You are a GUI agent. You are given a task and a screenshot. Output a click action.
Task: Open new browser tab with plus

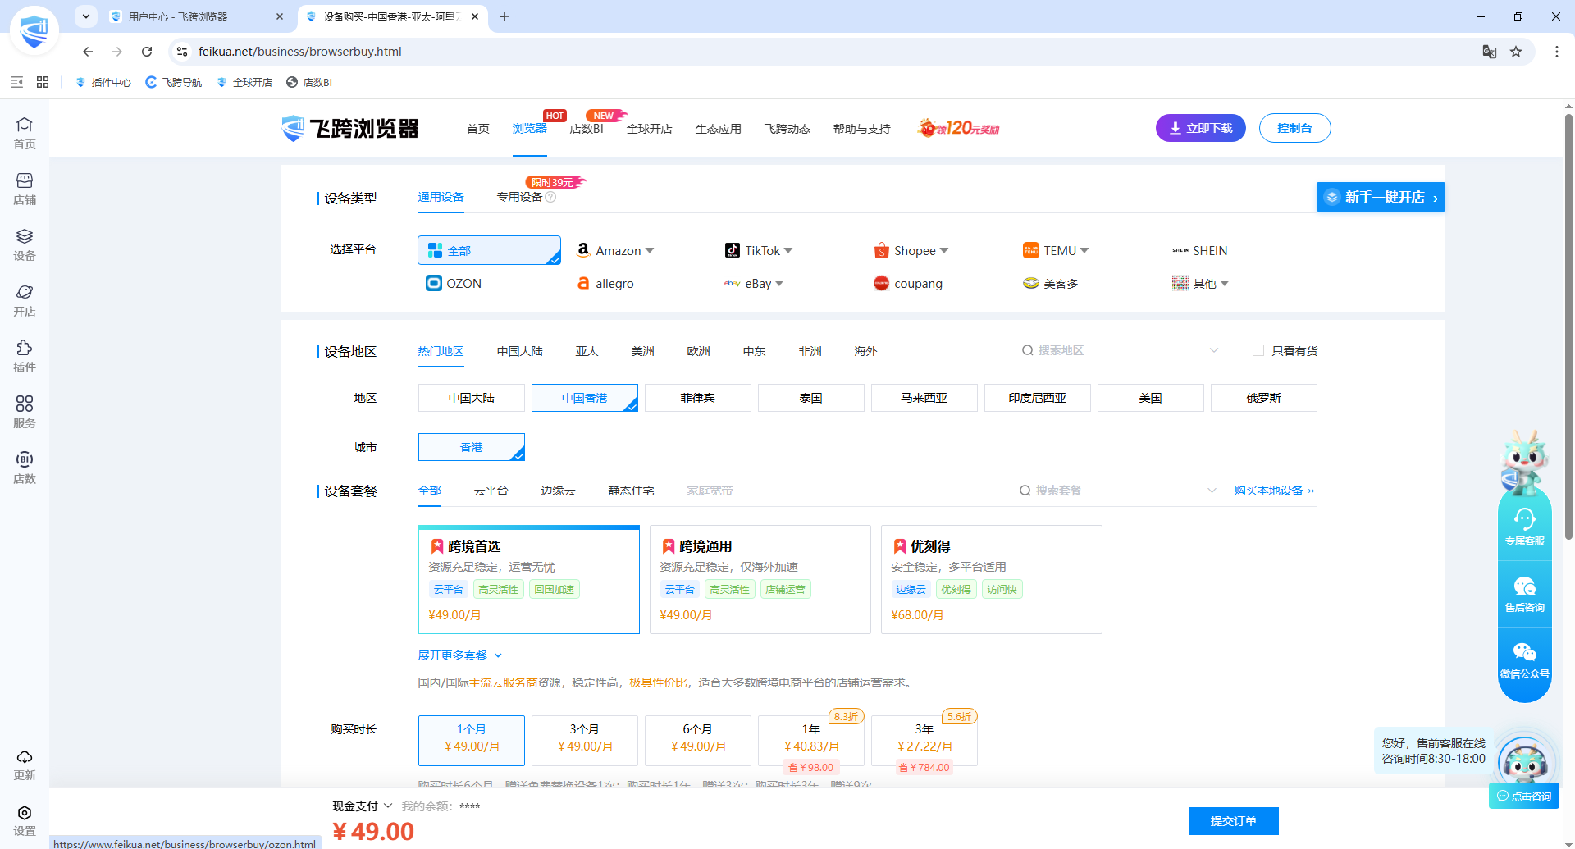pos(504,16)
